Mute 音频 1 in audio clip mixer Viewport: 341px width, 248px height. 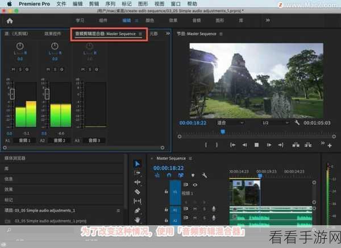coord(13,69)
